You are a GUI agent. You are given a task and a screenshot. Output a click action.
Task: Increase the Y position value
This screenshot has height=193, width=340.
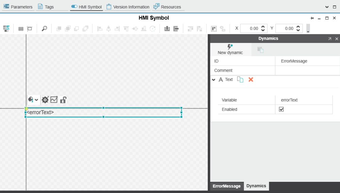coord(298,27)
